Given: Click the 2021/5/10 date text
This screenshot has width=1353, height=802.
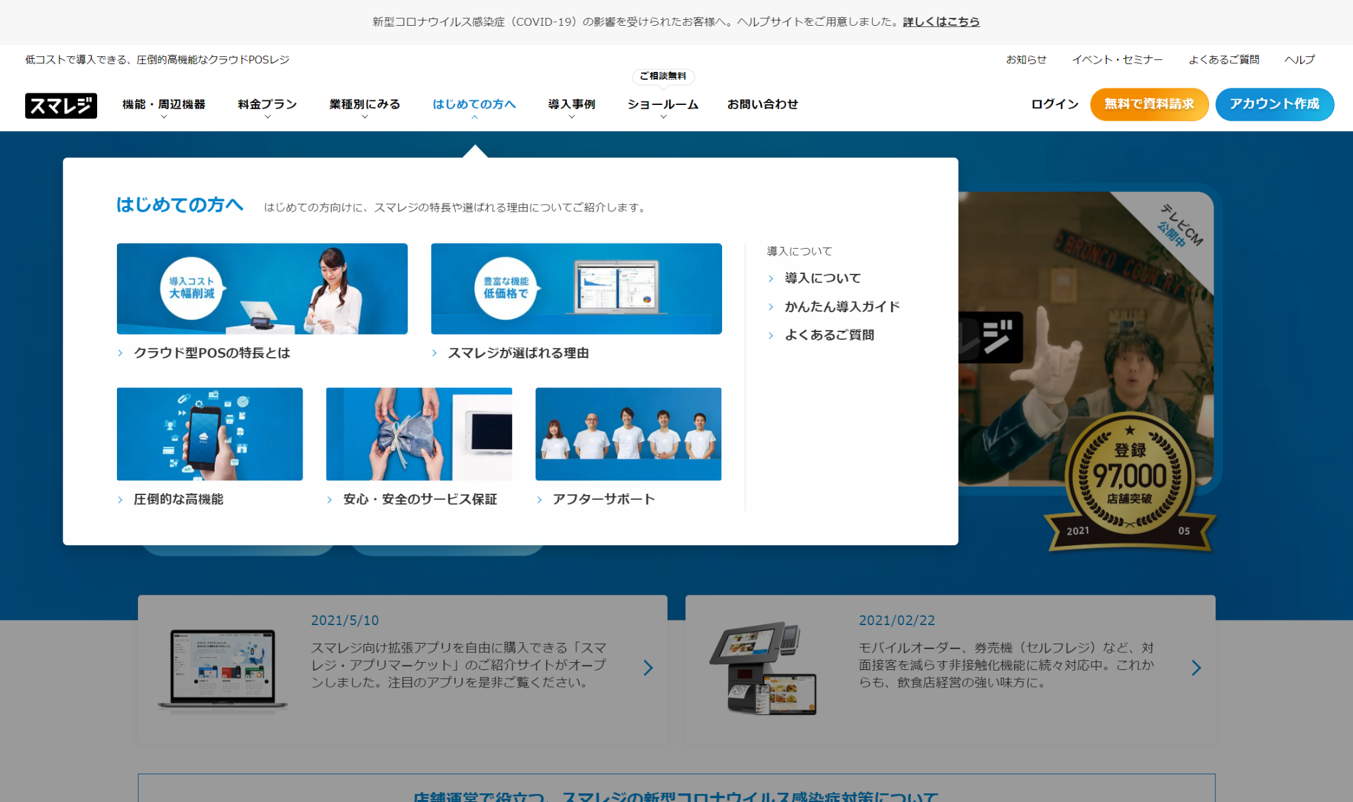Looking at the screenshot, I should pos(345,620).
